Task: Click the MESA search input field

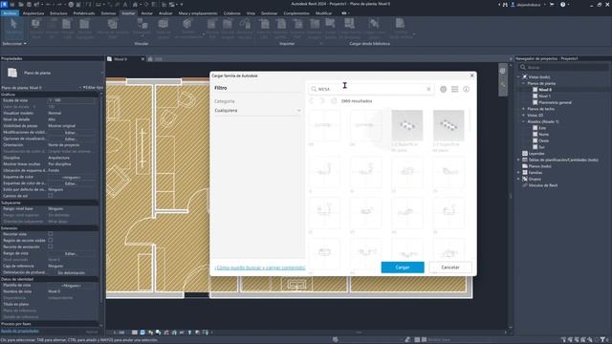Action: coord(371,89)
